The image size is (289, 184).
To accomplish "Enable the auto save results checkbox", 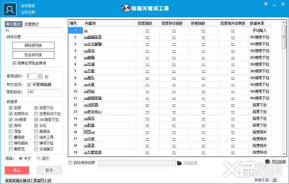I will [x=70, y=163].
